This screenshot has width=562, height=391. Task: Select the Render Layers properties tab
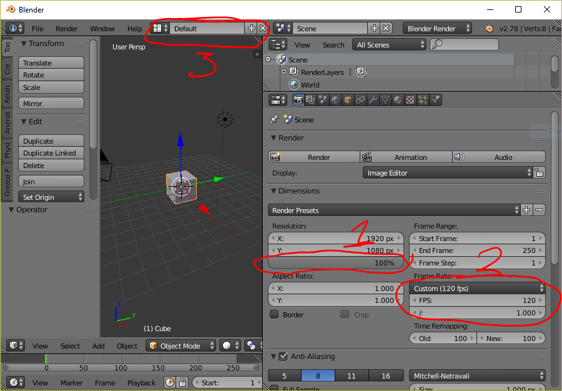point(309,100)
